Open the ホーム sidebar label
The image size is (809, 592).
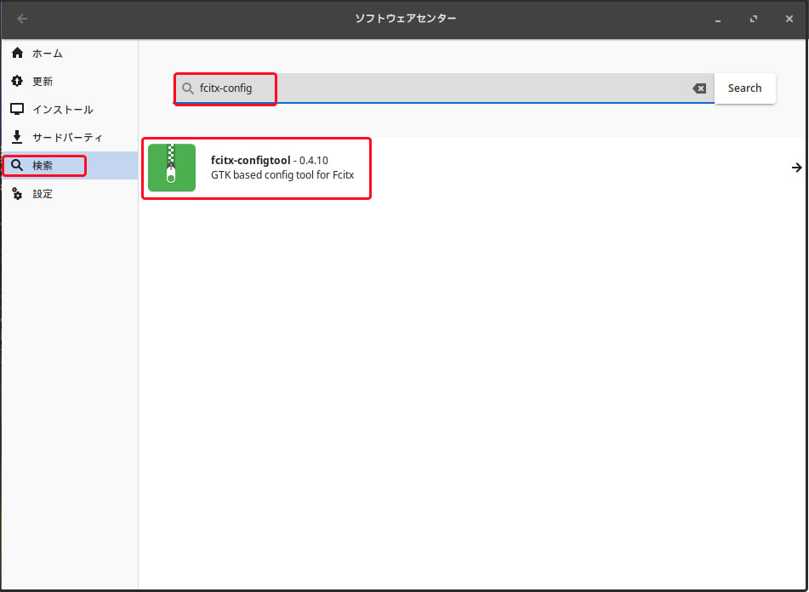pos(48,54)
